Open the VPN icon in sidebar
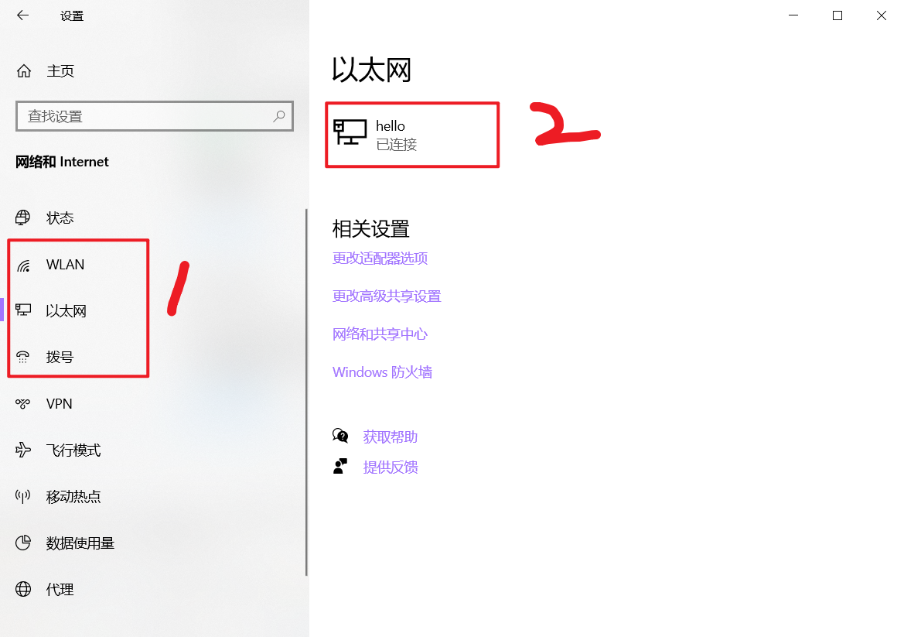Screen dimensions: 904x637 (x=23, y=403)
